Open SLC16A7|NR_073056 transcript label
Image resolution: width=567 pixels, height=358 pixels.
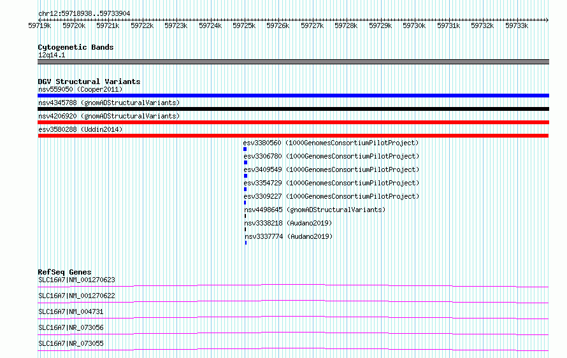click(71, 327)
